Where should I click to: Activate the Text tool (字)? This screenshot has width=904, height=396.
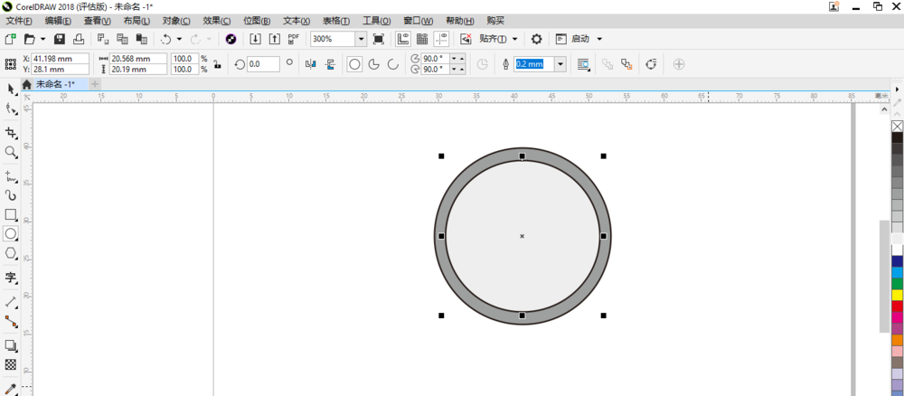11,278
